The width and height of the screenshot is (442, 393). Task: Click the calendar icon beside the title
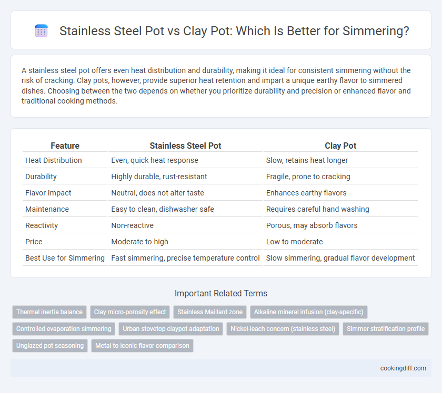point(42,30)
